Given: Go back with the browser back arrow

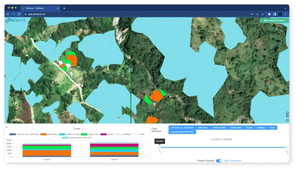Looking at the screenshot, I should [8, 14].
